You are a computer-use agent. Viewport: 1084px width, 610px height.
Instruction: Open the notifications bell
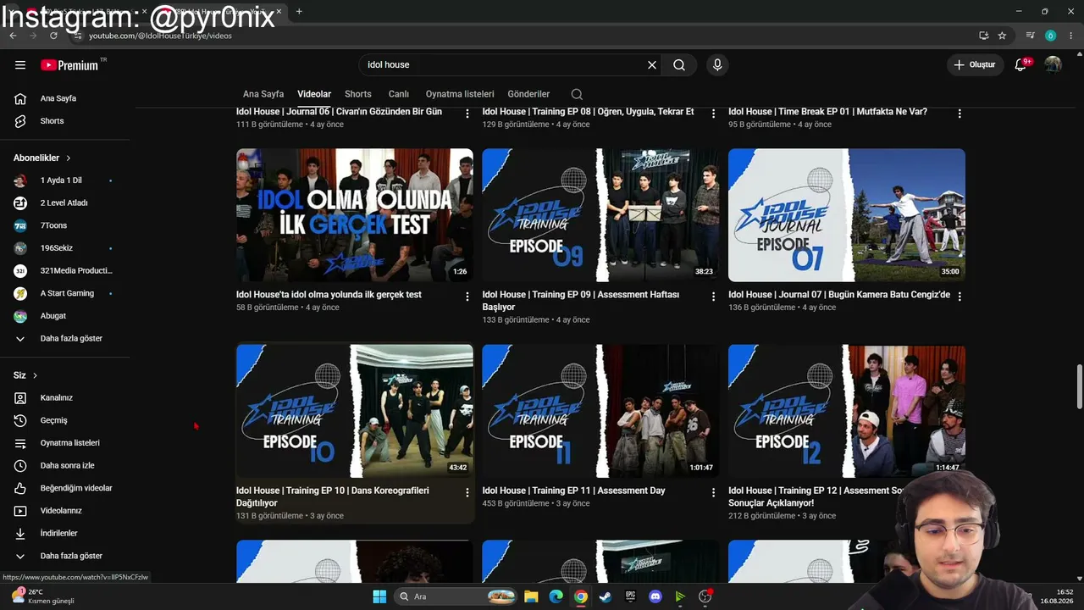coord(1020,64)
